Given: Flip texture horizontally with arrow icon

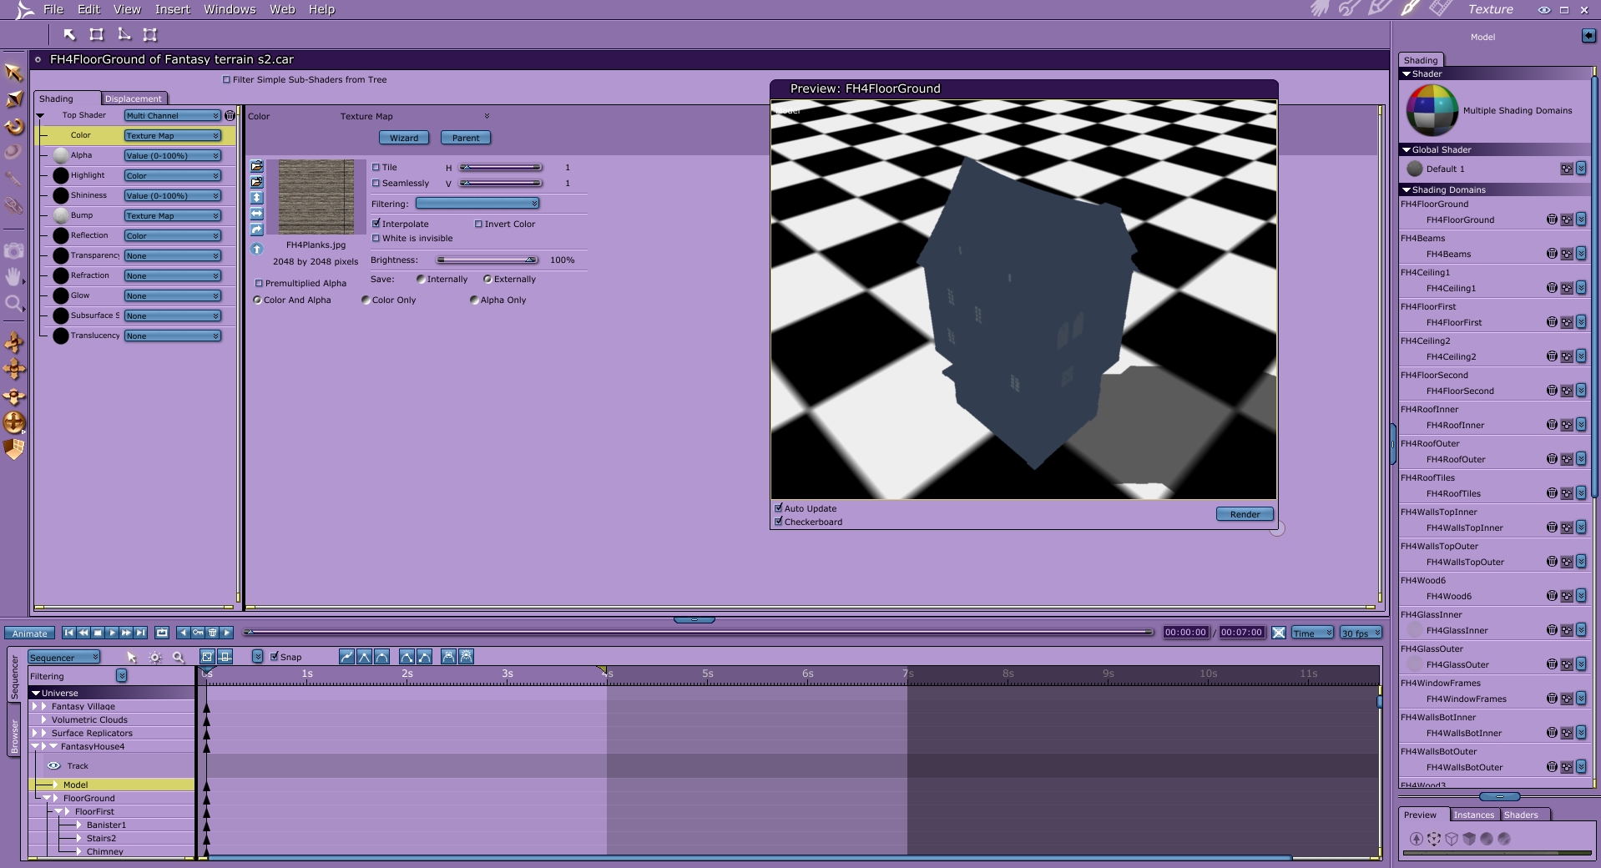Looking at the screenshot, I should coord(257,214).
